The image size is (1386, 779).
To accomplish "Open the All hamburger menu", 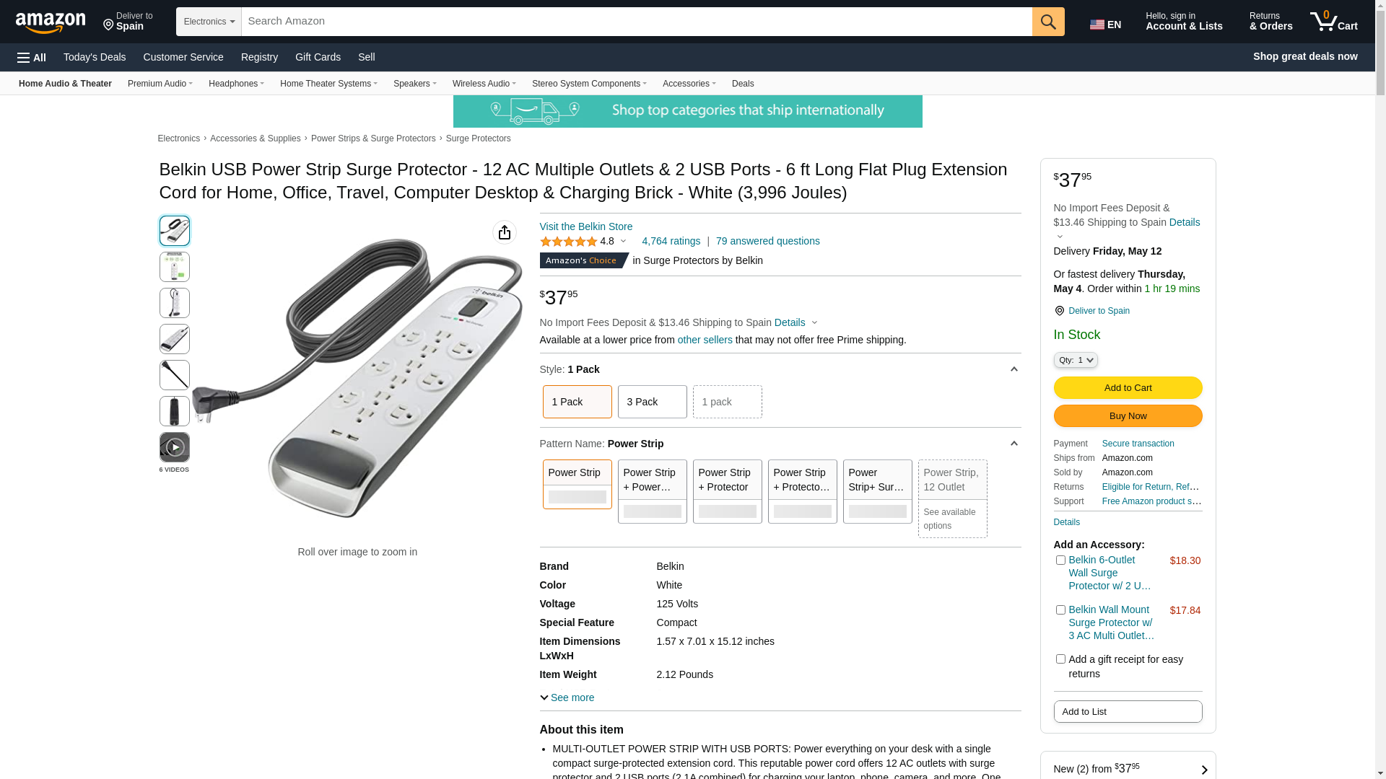I will tap(32, 58).
